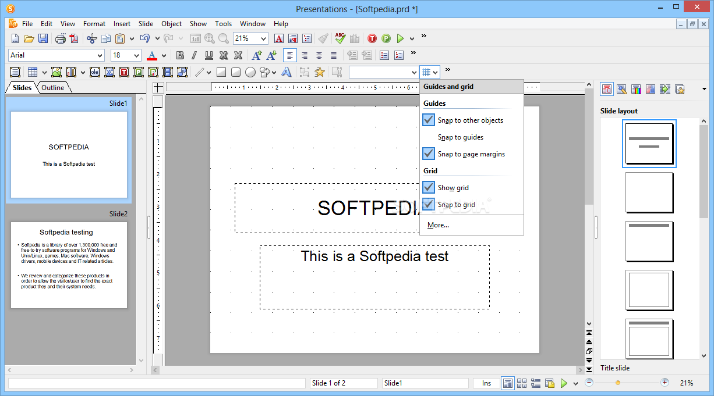Image resolution: width=714 pixels, height=396 pixels.
Task: Switch to the Outline tab
Action: click(x=53, y=88)
